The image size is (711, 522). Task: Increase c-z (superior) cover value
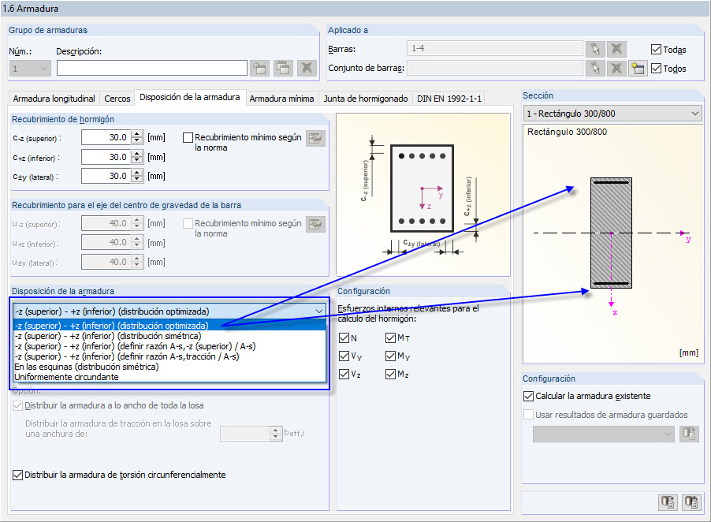[x=137, y=134]
